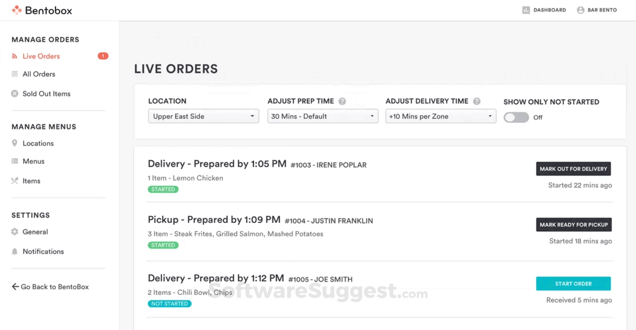Click Go Back to BentoBox link
The height and width of the screenshot is (330, 636).
[50, 287]
